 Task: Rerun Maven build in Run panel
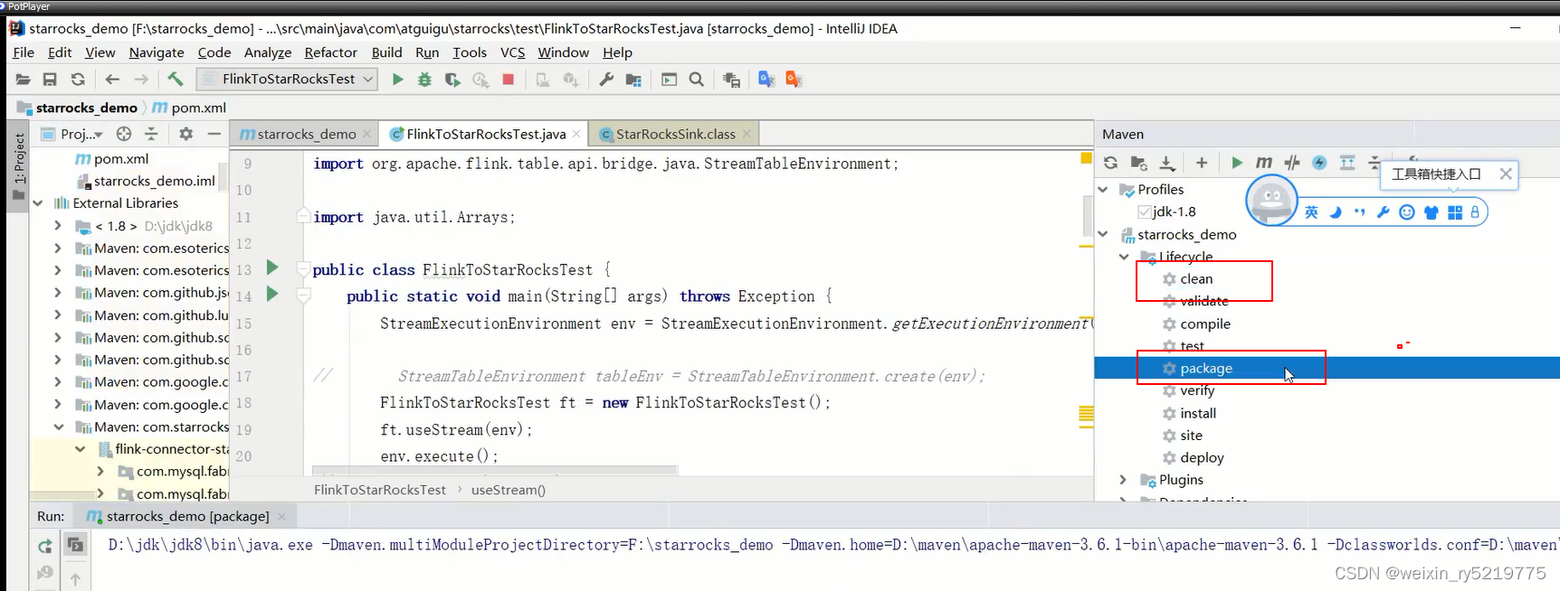[x=45, y=546]
